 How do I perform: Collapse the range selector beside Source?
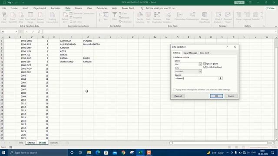click(x=220, y=78)
